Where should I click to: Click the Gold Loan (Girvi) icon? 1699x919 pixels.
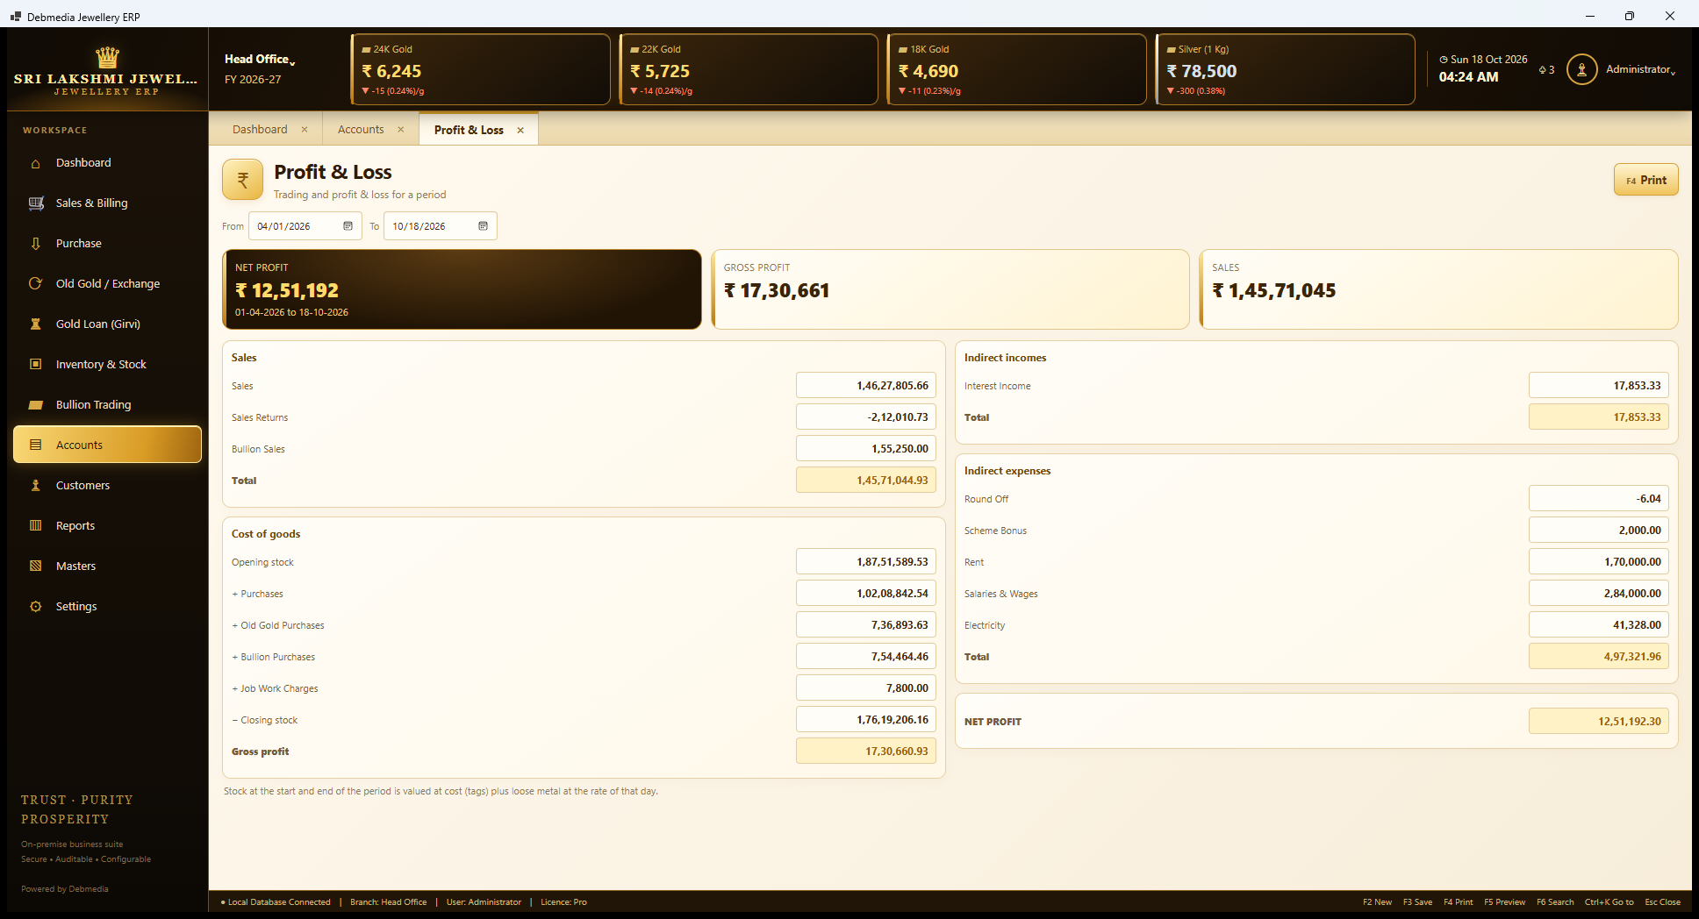pos(36,324)
